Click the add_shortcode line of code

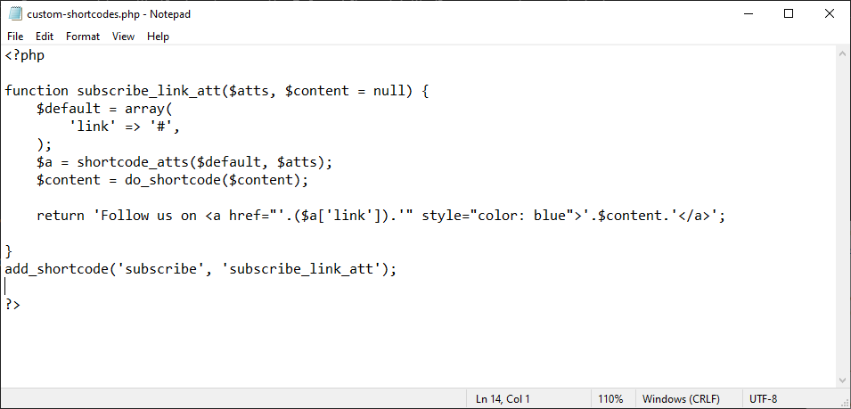click(x=200, y=268)
